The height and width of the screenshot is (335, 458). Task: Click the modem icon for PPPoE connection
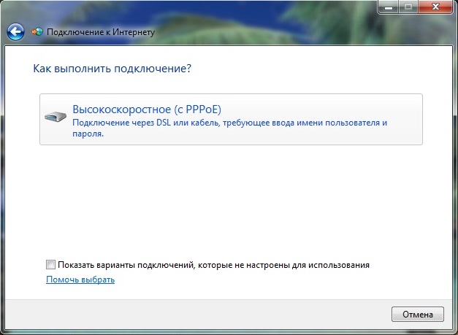pos(56,117)
